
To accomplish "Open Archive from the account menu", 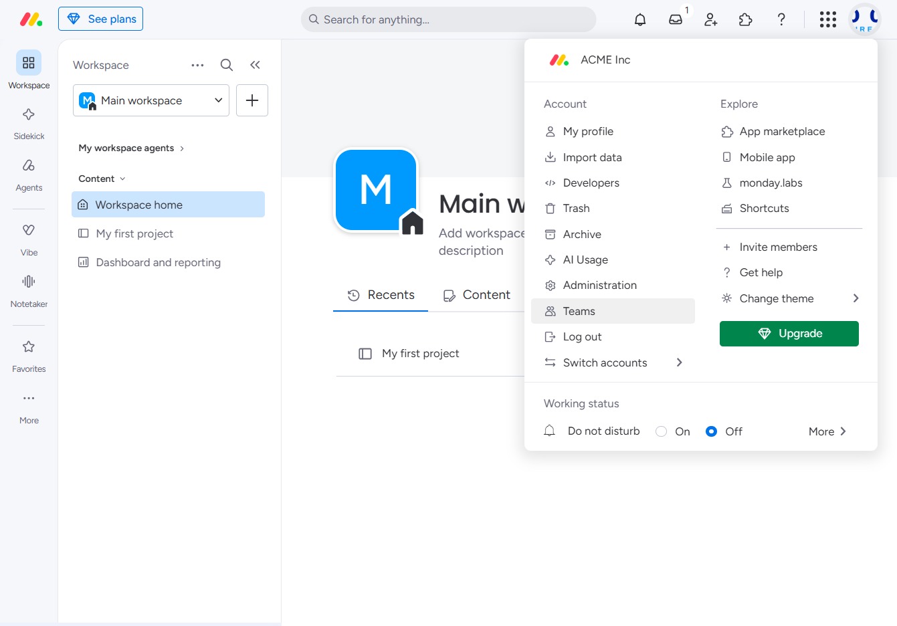I will (x=613, y=234).
